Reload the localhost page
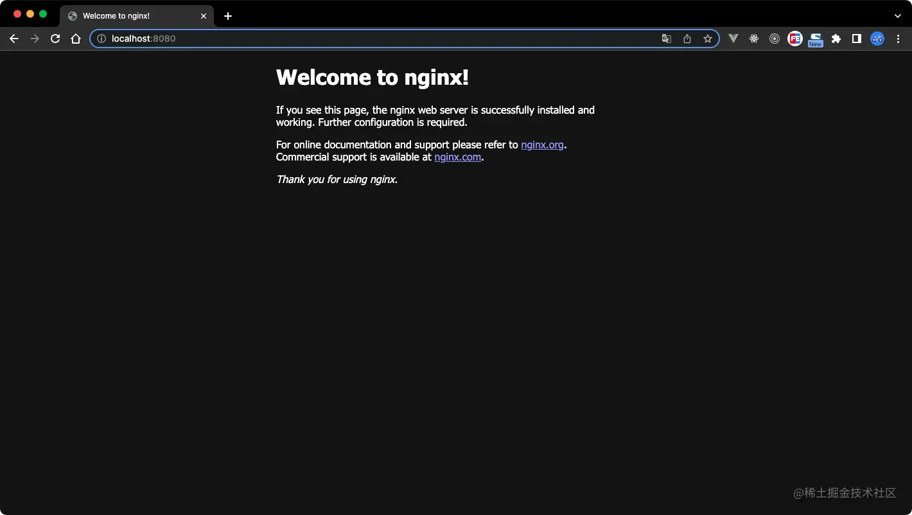 click(x=55, y=39)
